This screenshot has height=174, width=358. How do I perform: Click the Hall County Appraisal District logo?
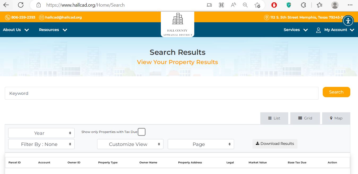pyautogui.click(x=177, y=24)
